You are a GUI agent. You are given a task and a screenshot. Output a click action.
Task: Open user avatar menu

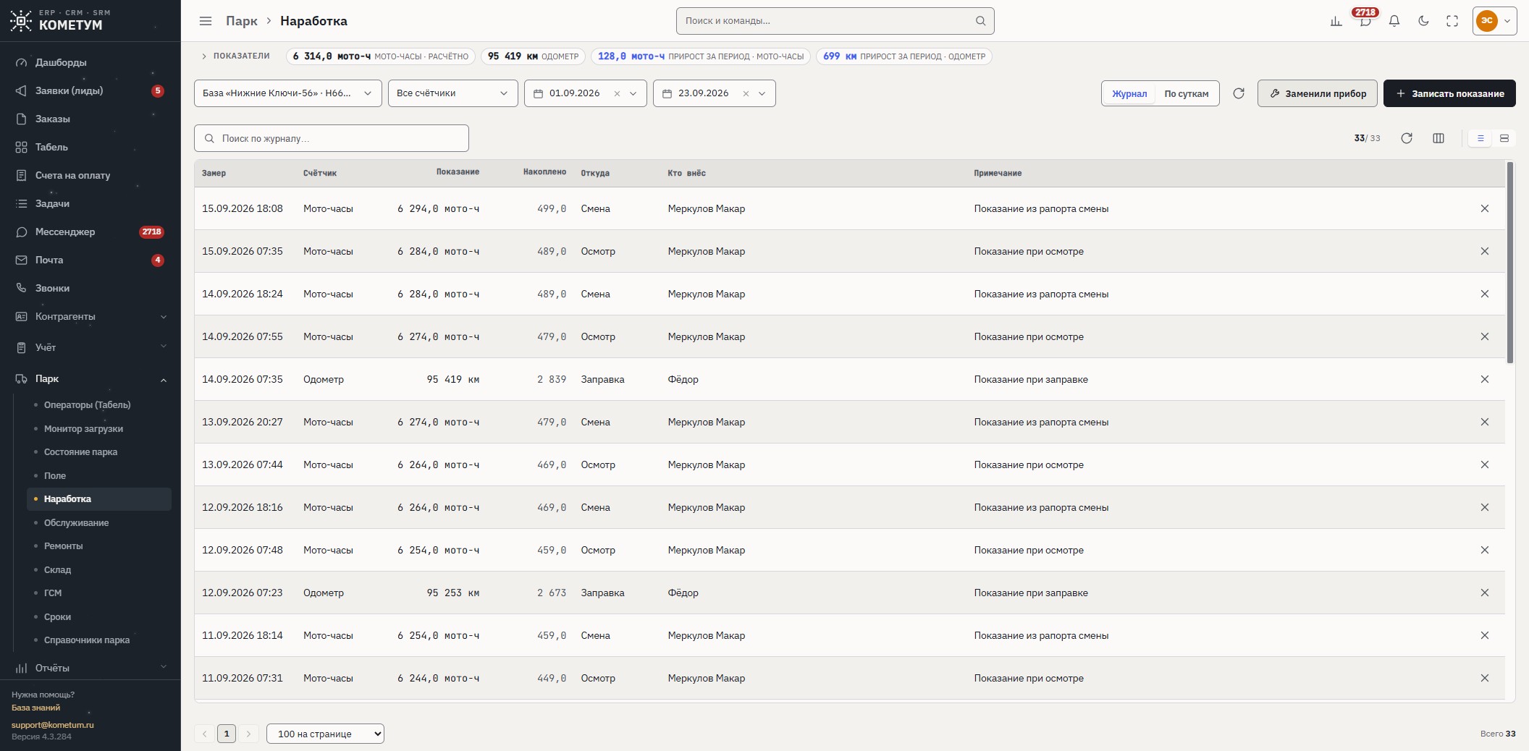(1495, 21)
